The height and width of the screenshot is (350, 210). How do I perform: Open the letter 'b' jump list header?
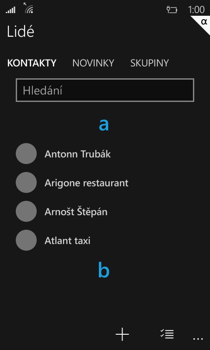click(104, 270)
